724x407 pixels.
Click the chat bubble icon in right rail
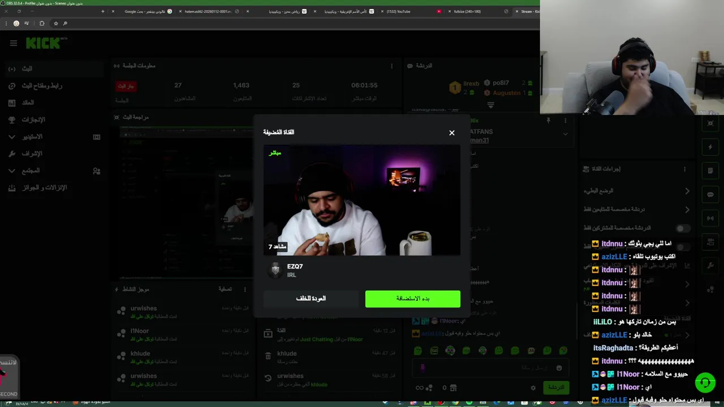(710, 194)
